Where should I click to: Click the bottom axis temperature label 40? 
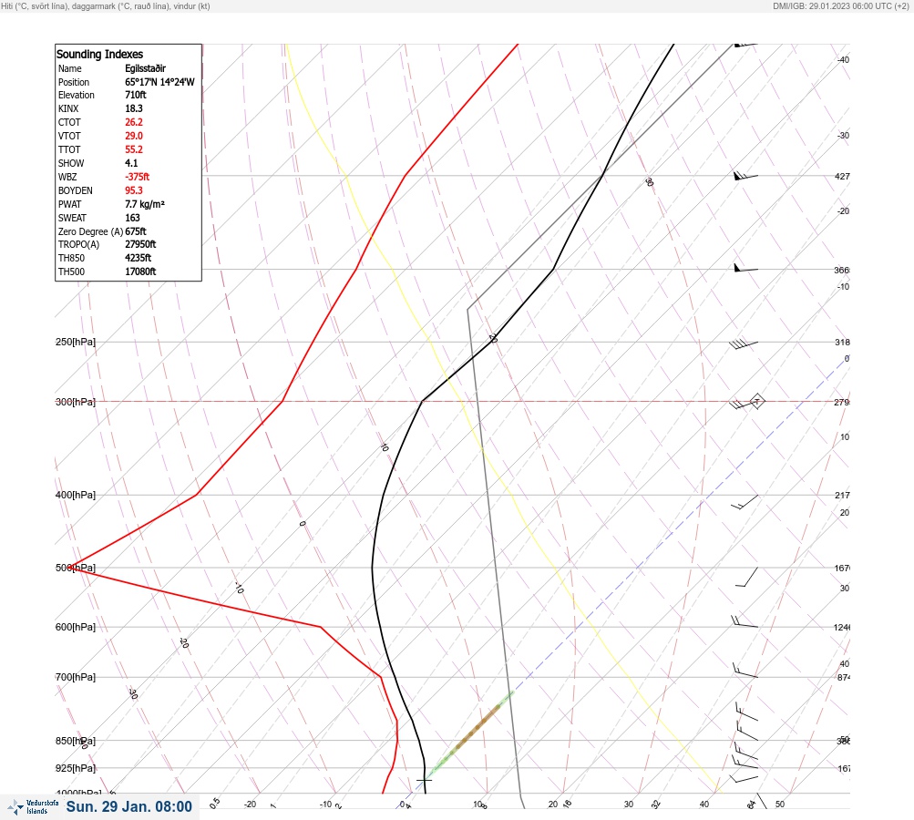click(704, 805)
